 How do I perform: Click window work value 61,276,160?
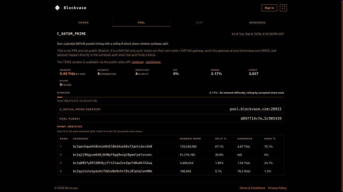pos(188,155)
